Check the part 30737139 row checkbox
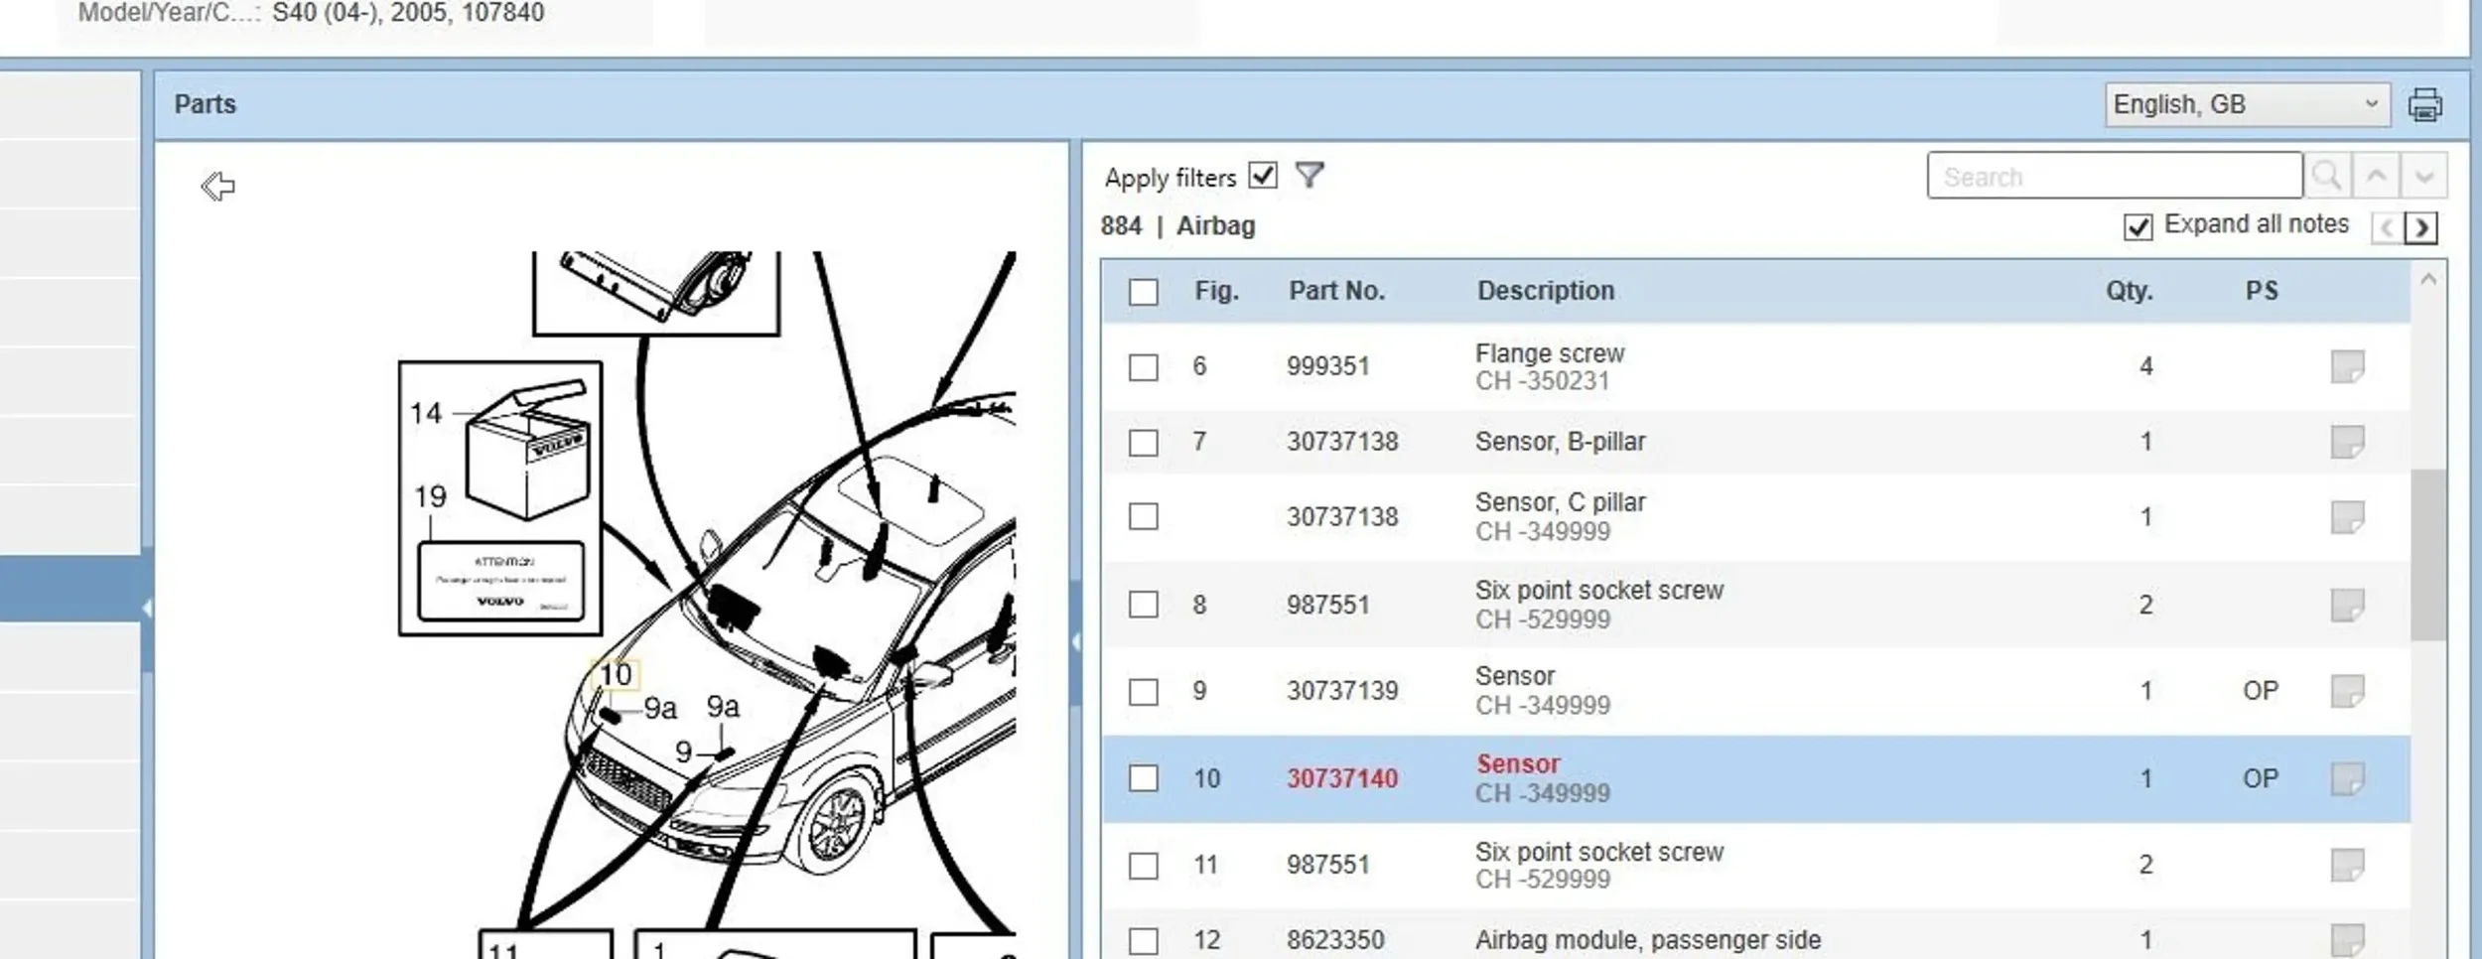The width and height of the screenshot is (2482, 959). (x=1143, y=692)
